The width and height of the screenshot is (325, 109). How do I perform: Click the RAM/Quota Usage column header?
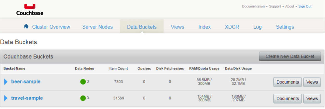204,69
